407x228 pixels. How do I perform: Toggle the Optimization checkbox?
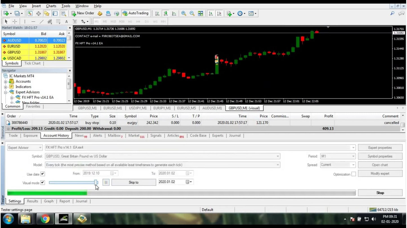tap(354, 174)
